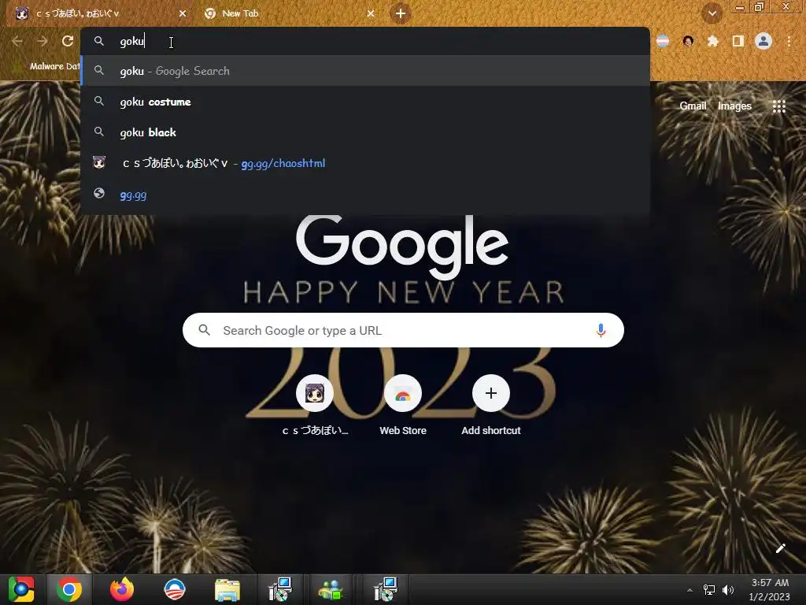The image size is (806, 605).
Task: Click in the omnibox text 'goku'
Action: [132, 41]
